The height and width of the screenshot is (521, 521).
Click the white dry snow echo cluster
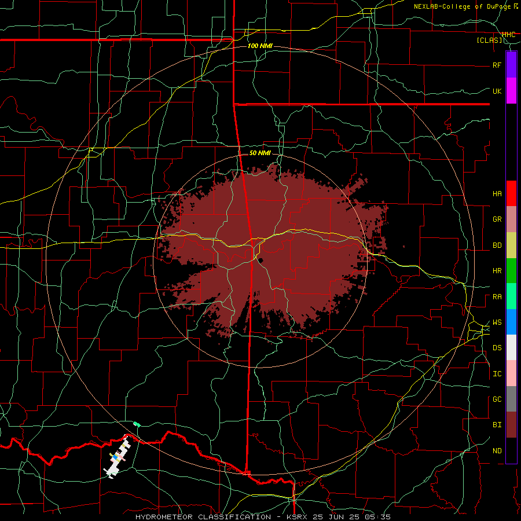coord(118,457)
